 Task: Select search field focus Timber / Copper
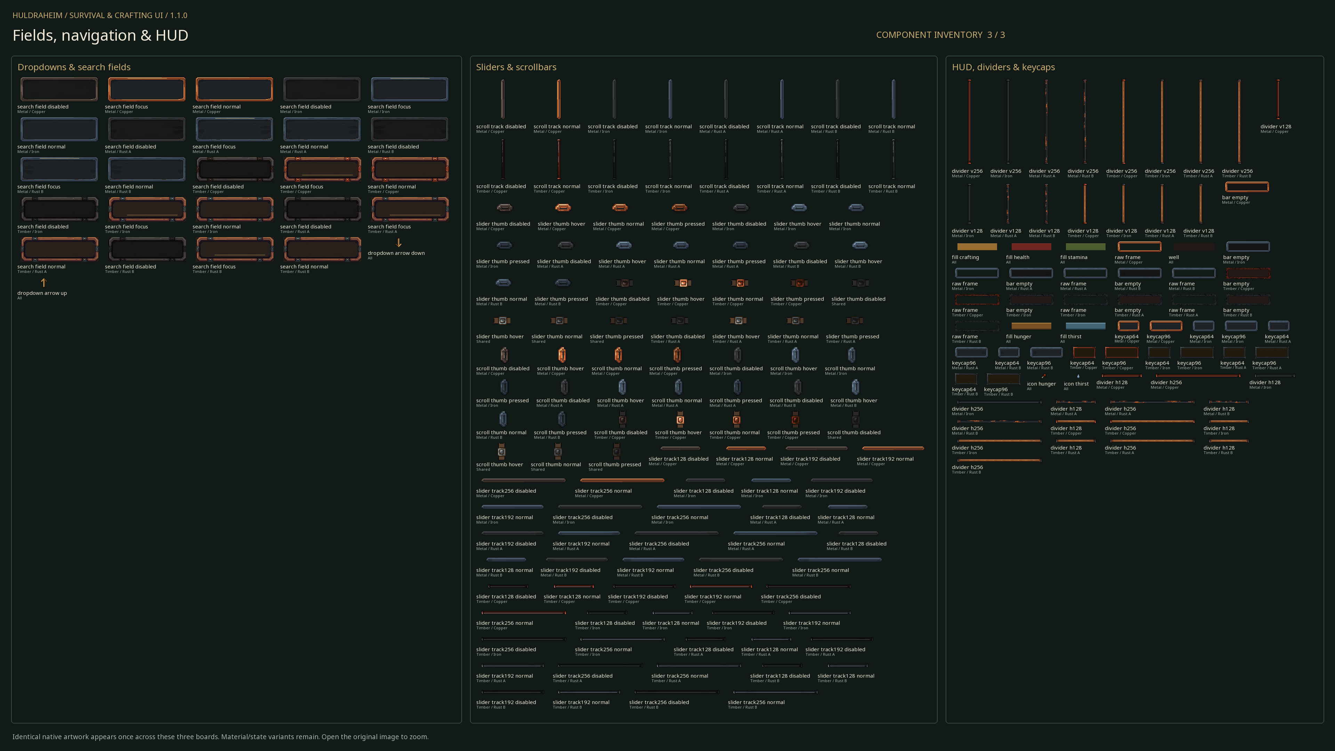click(322, 169)
